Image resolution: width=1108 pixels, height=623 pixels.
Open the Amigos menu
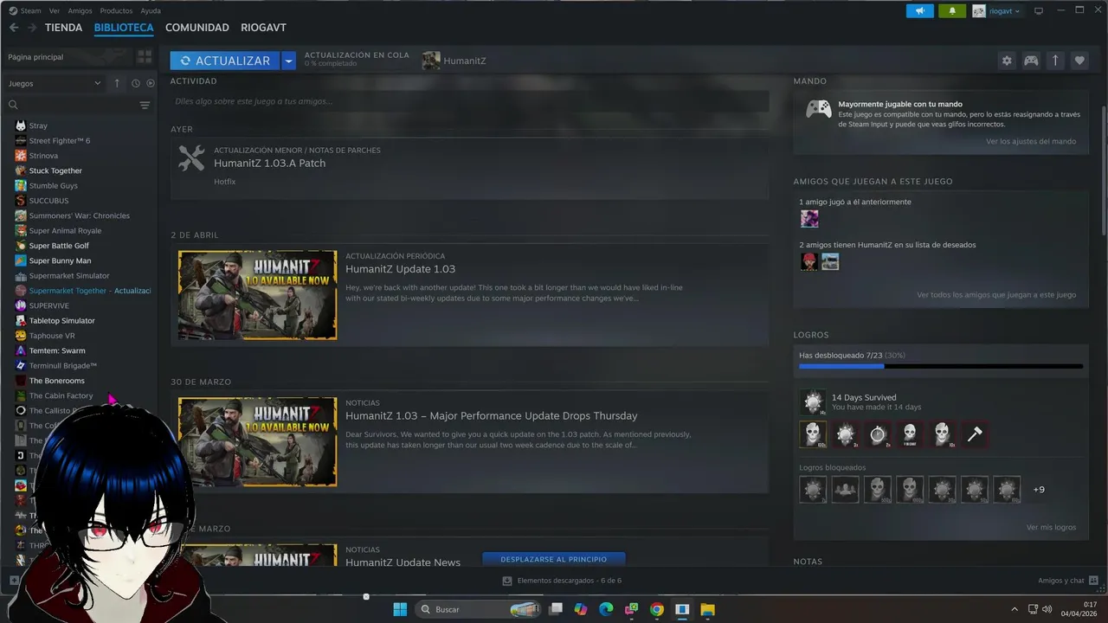point(80,11)
